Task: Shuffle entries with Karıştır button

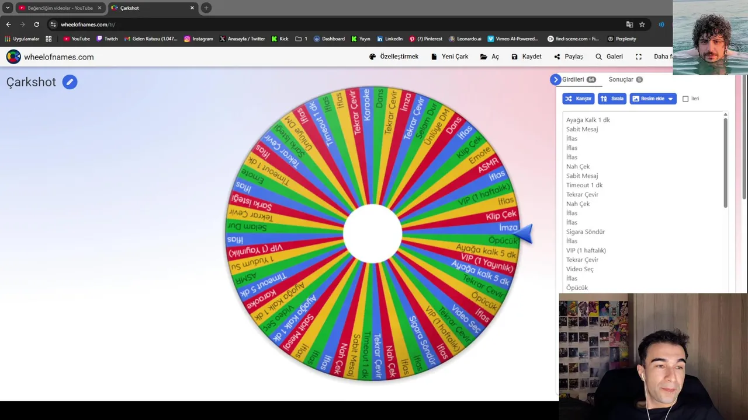Action: 579,99
